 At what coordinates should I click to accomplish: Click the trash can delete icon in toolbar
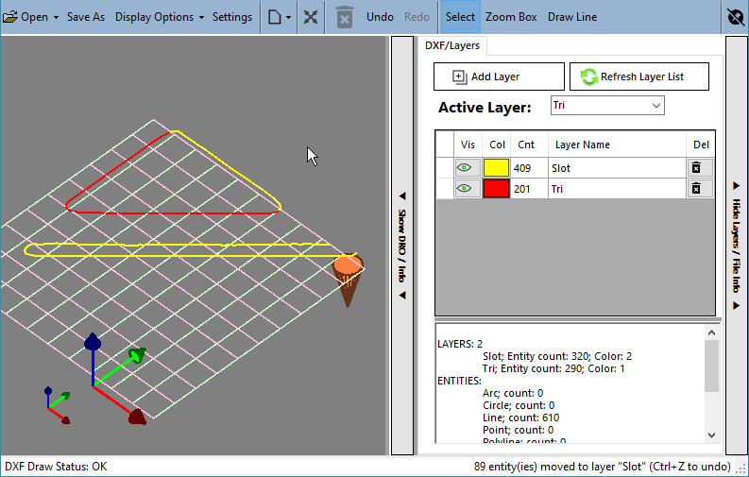click(x=345, y=17)
